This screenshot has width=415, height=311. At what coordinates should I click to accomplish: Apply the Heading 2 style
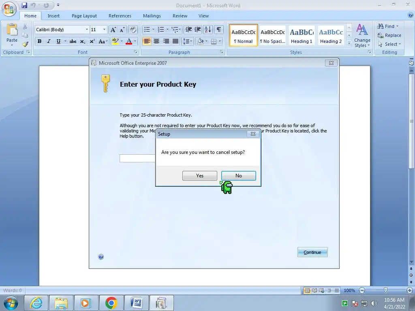[x=331, y=36]
